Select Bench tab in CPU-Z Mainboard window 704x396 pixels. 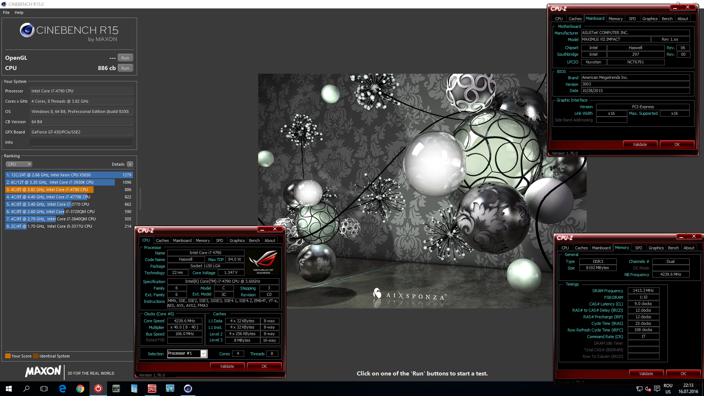pos(667,19)
